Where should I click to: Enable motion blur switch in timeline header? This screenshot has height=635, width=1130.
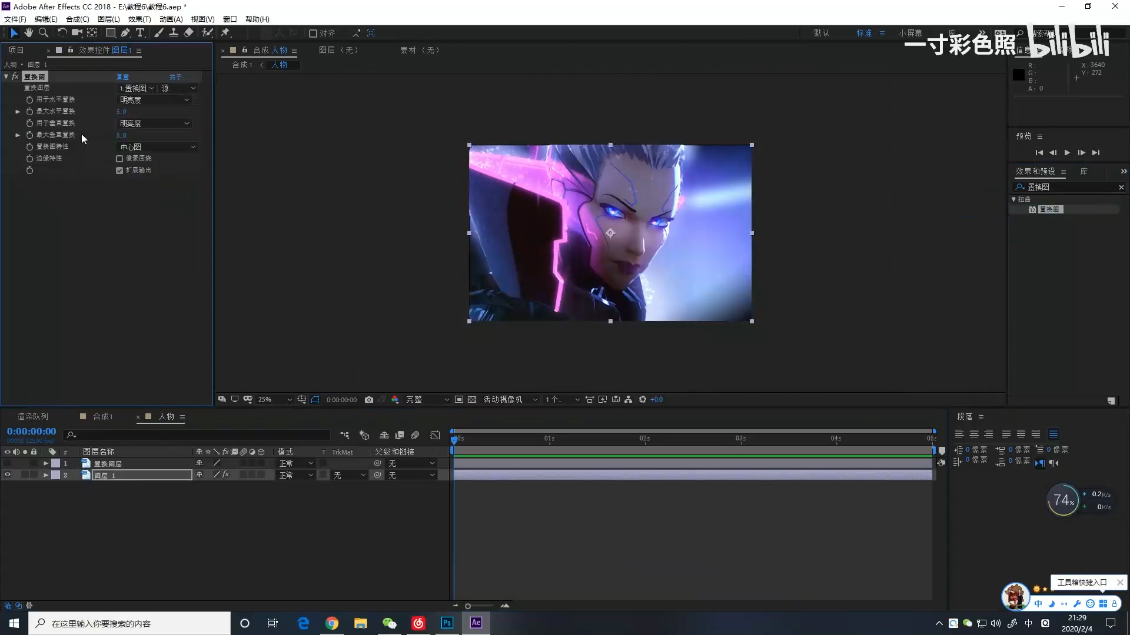coord(415,435)
